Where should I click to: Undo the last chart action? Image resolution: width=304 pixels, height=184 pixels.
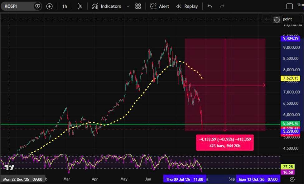(210, 7)
